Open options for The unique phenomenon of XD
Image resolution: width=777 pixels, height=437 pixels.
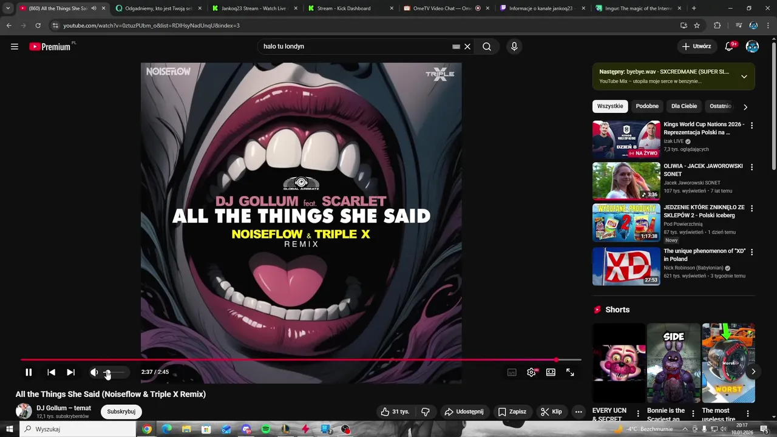(x=752, y=252)
